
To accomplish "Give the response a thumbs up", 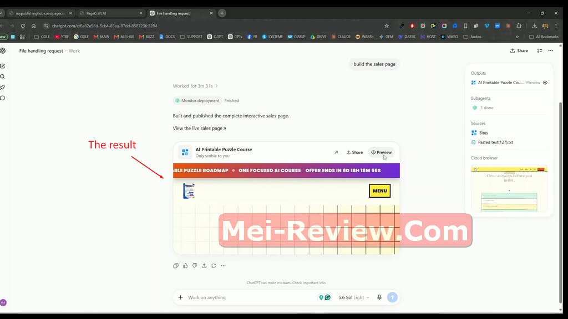I will pyautogui.click(x=185, y=265).
